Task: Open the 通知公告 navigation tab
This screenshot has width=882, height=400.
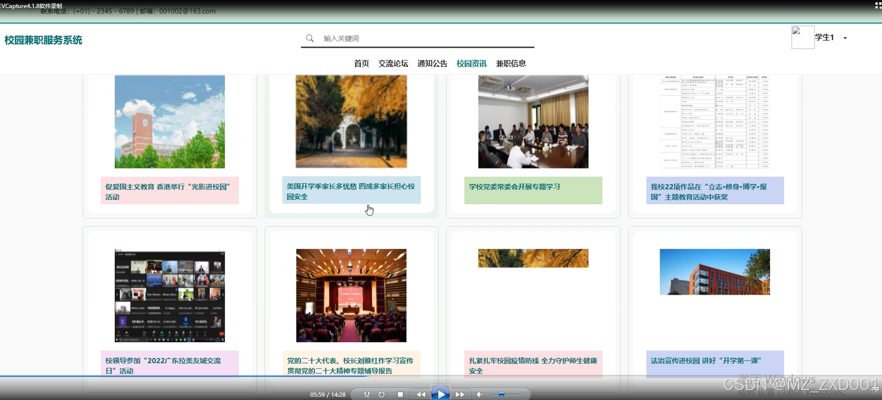Action: pyautogui.click(x=432, y=63)
